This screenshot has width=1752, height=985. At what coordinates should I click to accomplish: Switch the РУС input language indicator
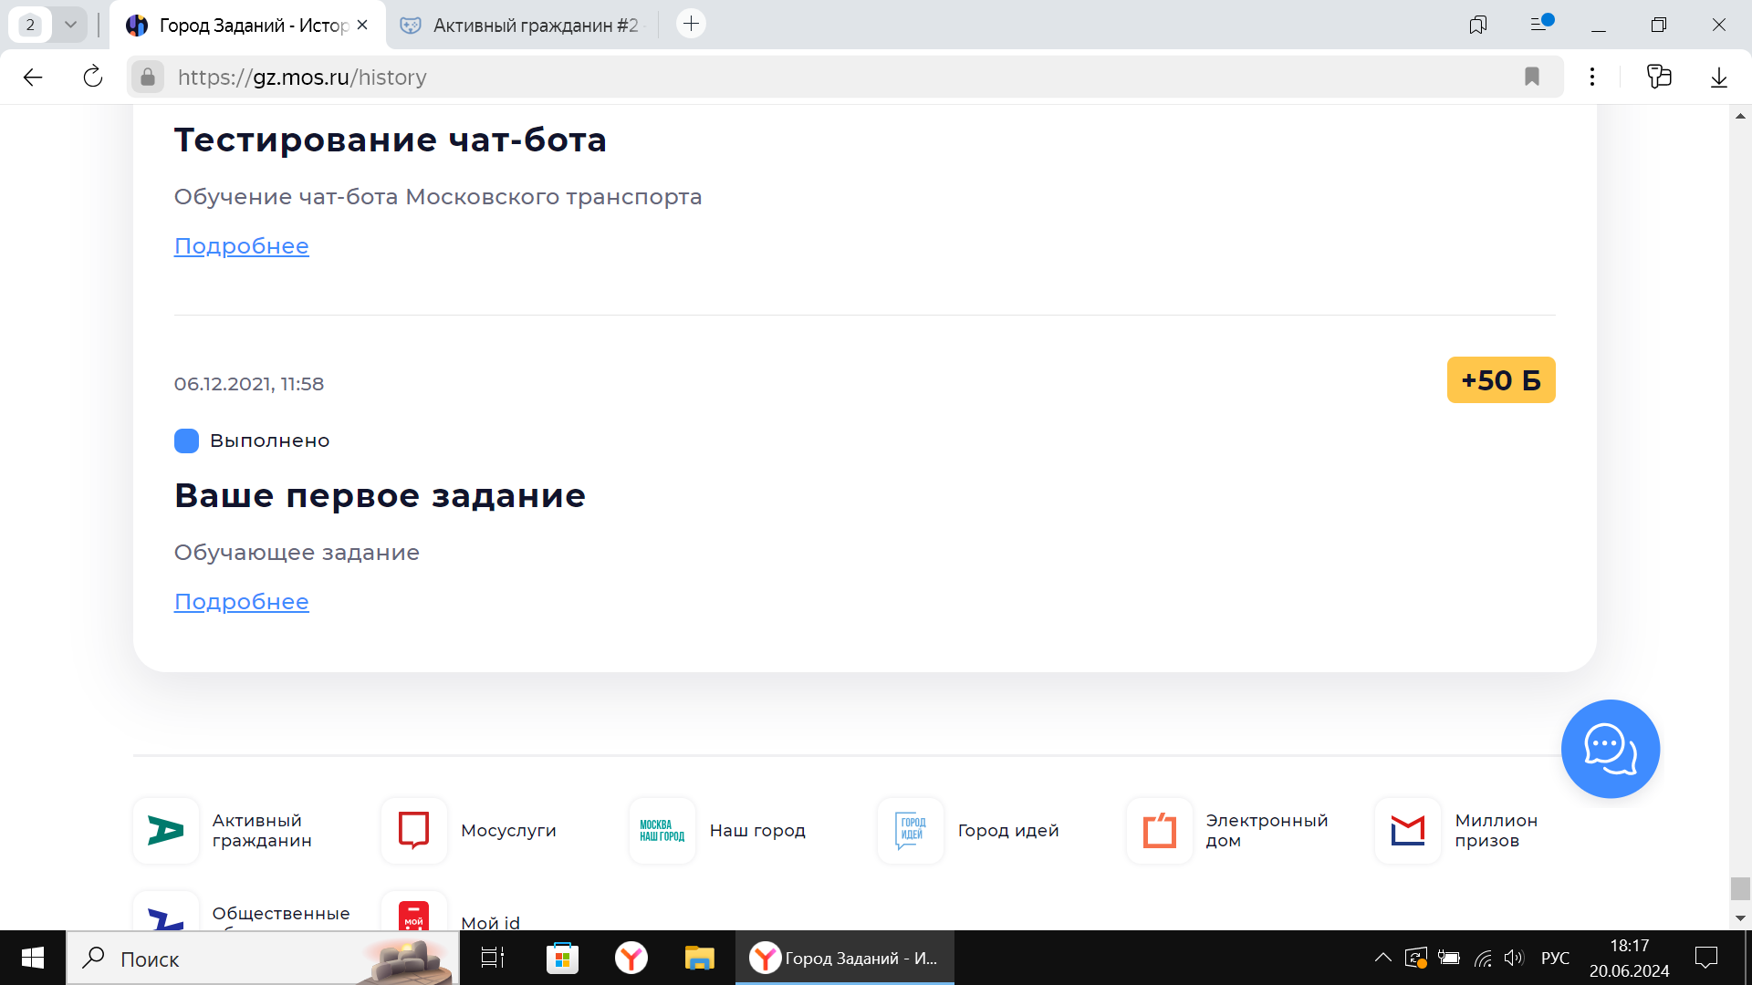tap(1555, 959)
